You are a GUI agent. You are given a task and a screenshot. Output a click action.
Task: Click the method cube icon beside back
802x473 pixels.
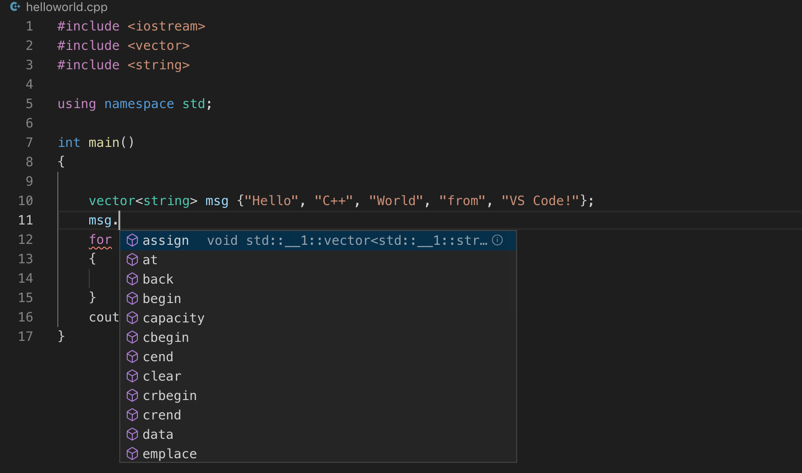tap(132, 279)
